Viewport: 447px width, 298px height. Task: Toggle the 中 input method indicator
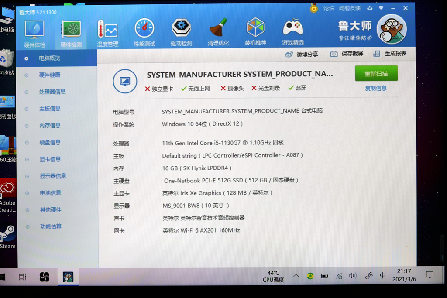383,275
